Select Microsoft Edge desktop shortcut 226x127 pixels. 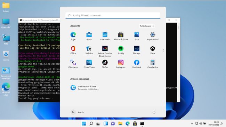pyautogui.click(x=6, y=89)
